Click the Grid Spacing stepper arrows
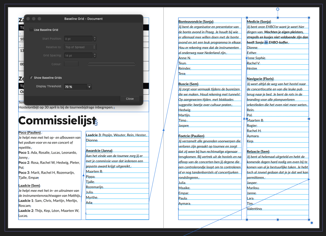Screen dimensions: 326x236 coord(95,56)
